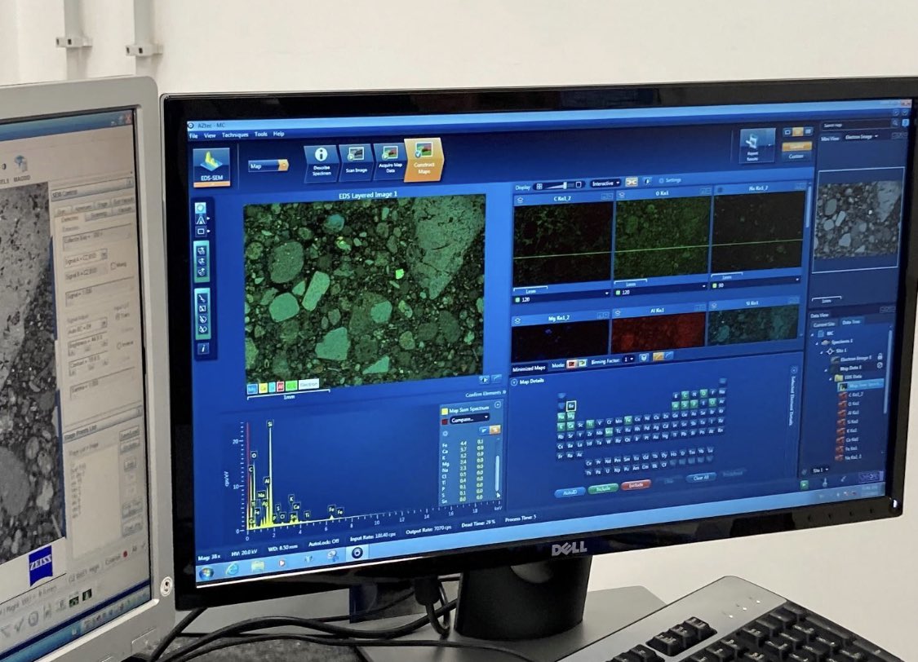
Task: Toggle the green checkbox under Na Ka1_2 map
Action: point(714,286)
